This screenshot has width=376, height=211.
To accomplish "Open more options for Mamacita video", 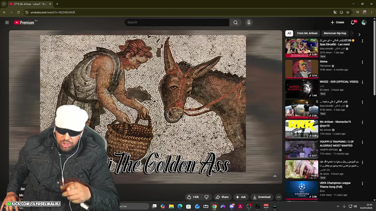I will pyautogui.click(x=362, y=122).
